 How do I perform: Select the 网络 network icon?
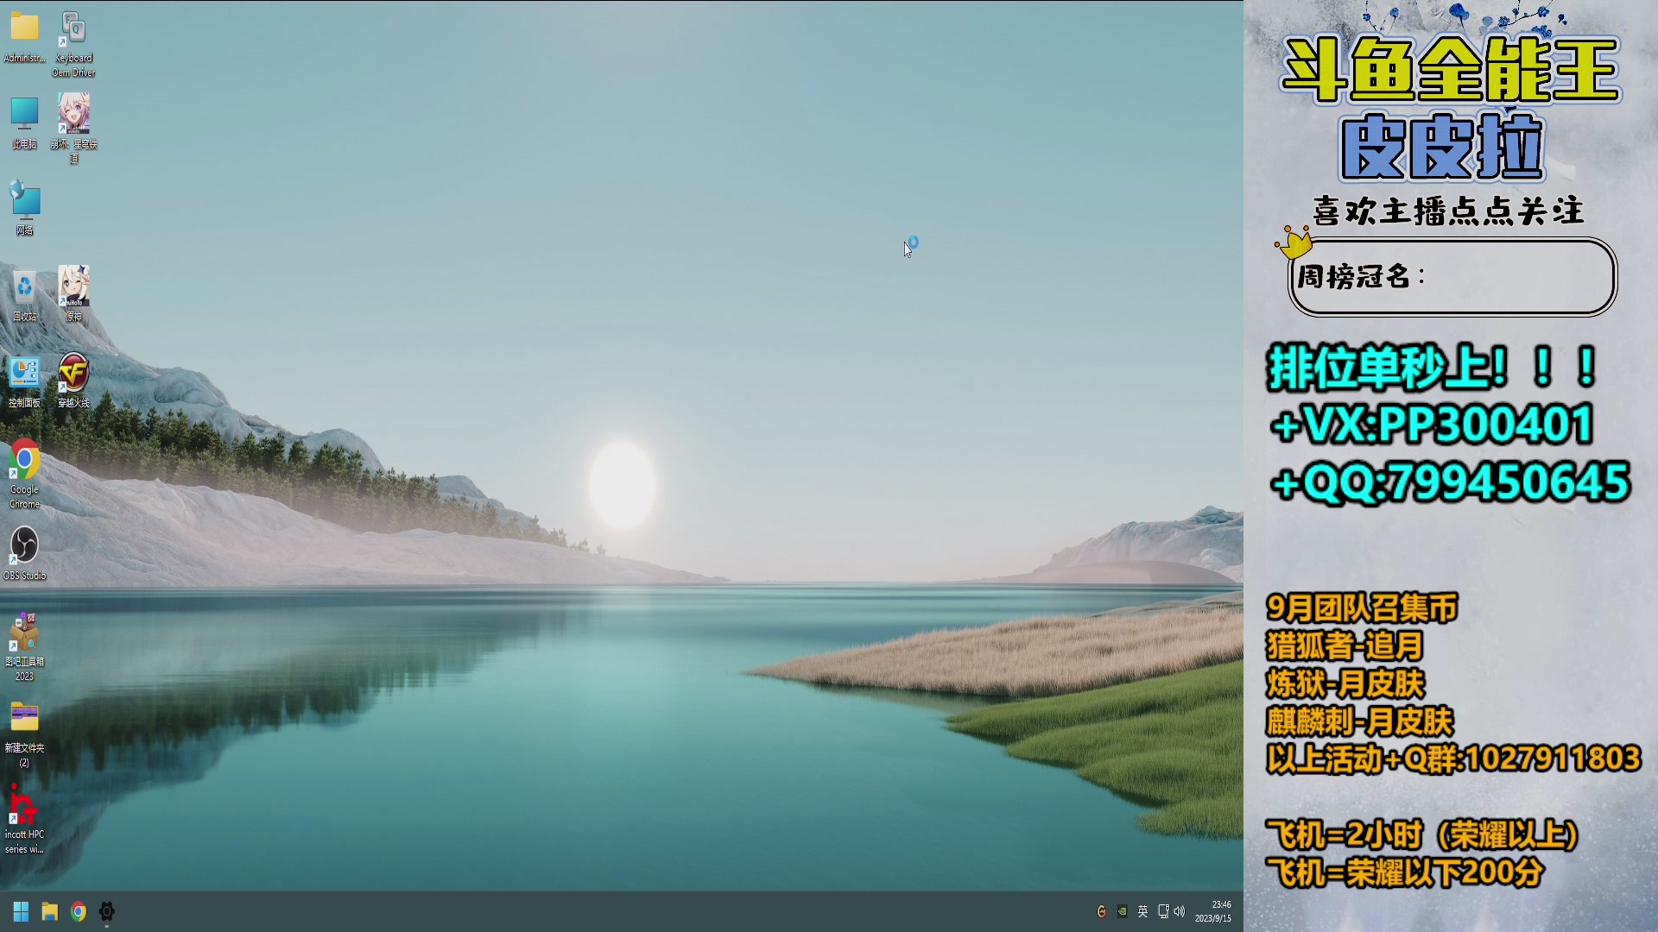[24, 200]
